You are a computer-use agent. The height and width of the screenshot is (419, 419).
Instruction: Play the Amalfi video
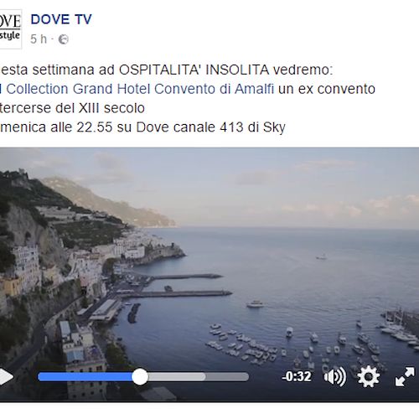[x=6, y=377]
